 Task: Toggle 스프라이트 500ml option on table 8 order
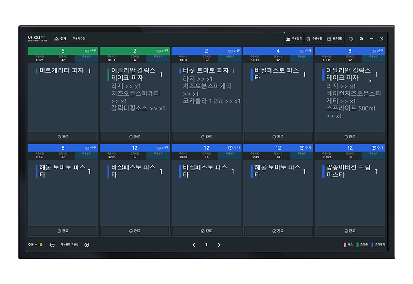point(350,109)
